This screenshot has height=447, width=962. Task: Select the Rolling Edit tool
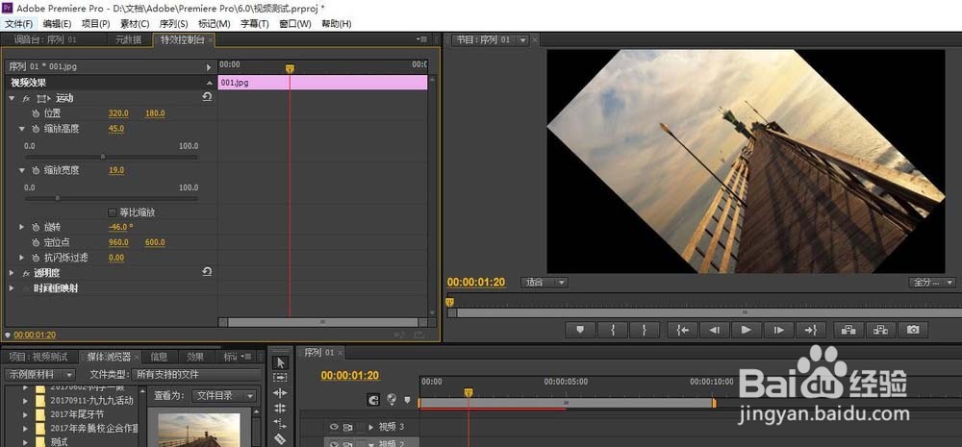coord(280,408)
